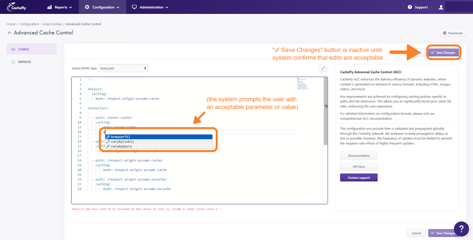Screen dimensions: 473x240
Task: Click the Reports chart icon
Action: [x=50, y=7]
